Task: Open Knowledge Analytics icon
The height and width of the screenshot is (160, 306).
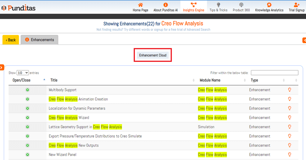Action: tap(269, 5)
